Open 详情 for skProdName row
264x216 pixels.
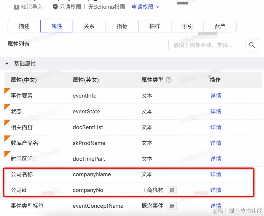216,143
